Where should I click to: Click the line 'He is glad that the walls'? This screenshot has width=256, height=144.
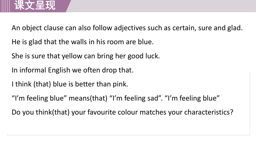coord(83,42)
